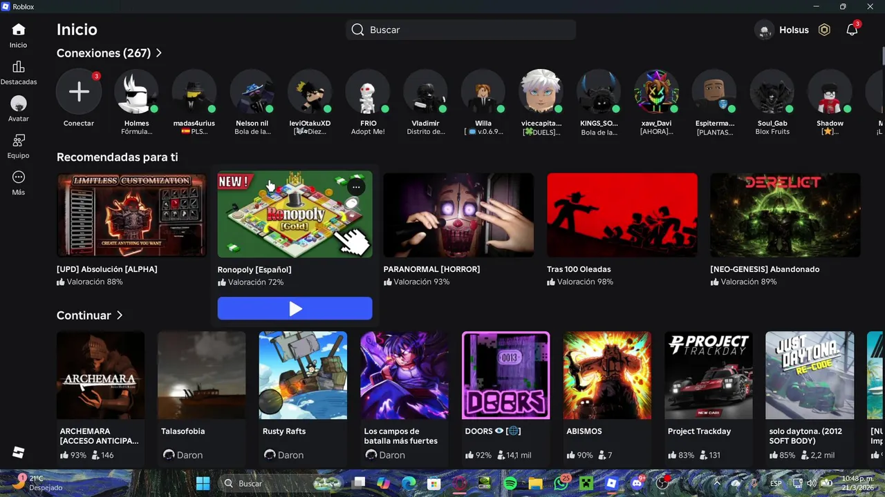Open the Inicio home sidebar icon

(19, 30)
